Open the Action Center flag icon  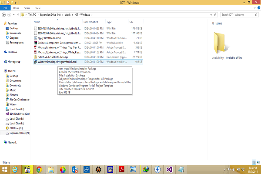pos(229,170)
